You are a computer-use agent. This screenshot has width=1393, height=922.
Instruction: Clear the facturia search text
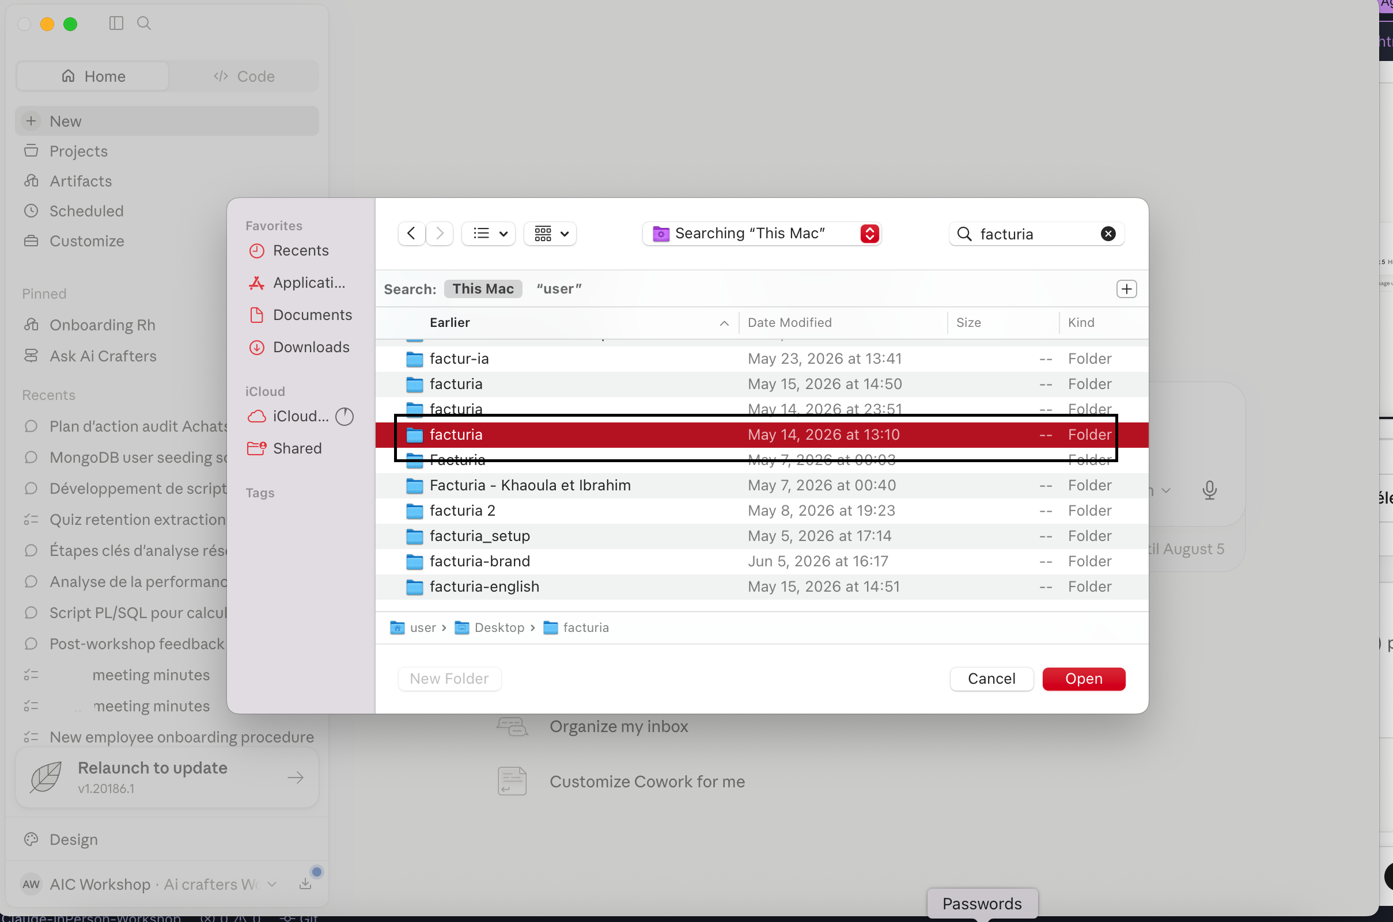pyautogui.click(x=1108, y=234)
